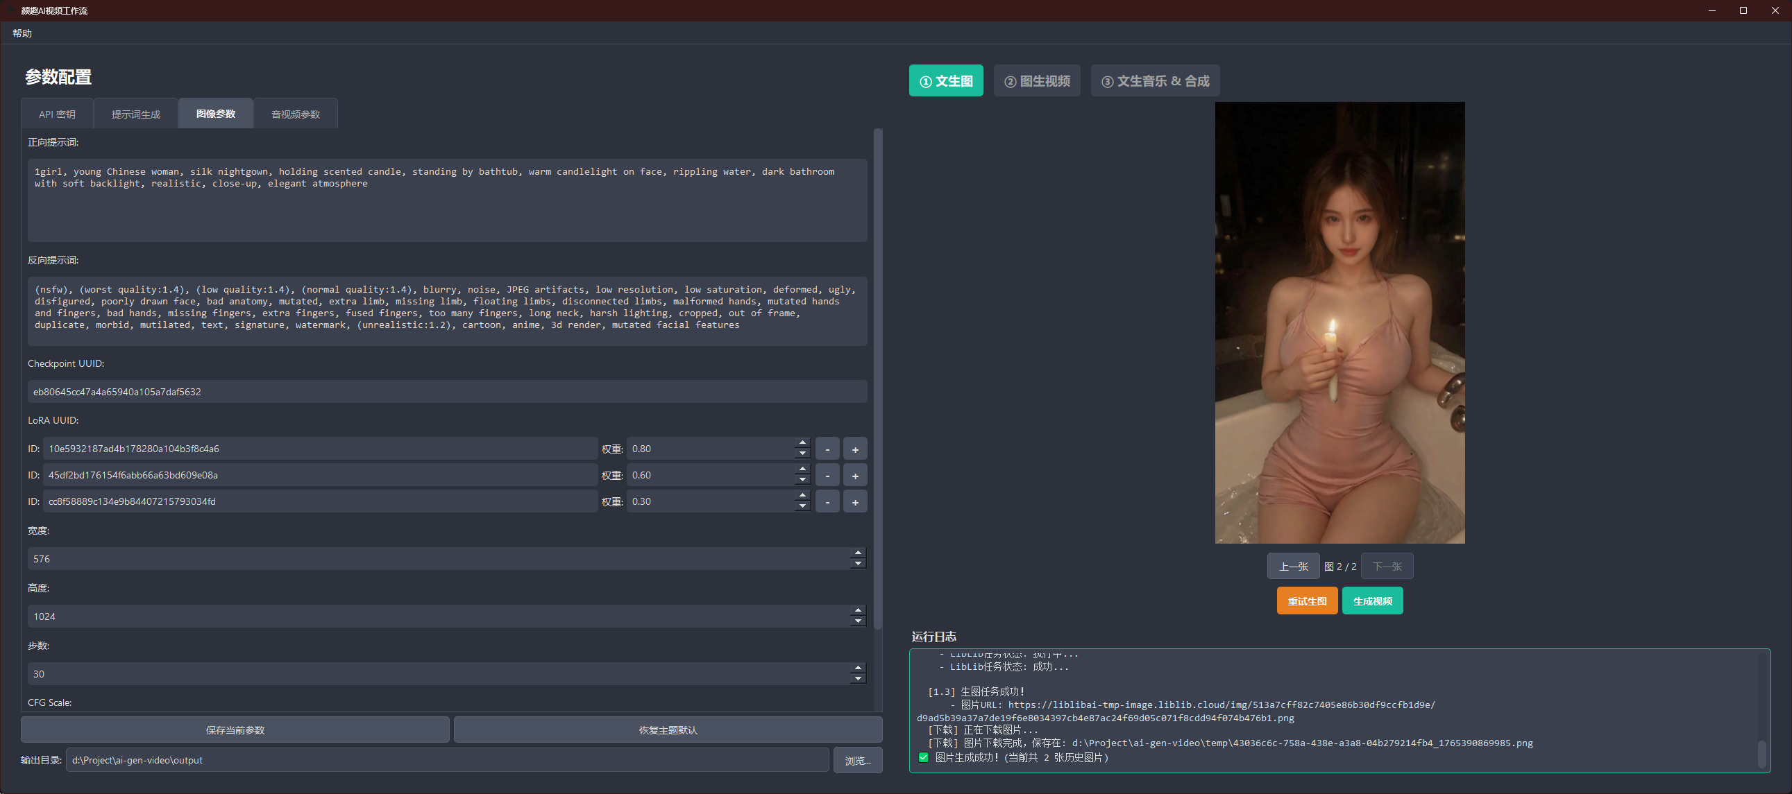Select the 图像参数 tab
The width and height of the screenshot is (1792, 794).
[216, 114]
